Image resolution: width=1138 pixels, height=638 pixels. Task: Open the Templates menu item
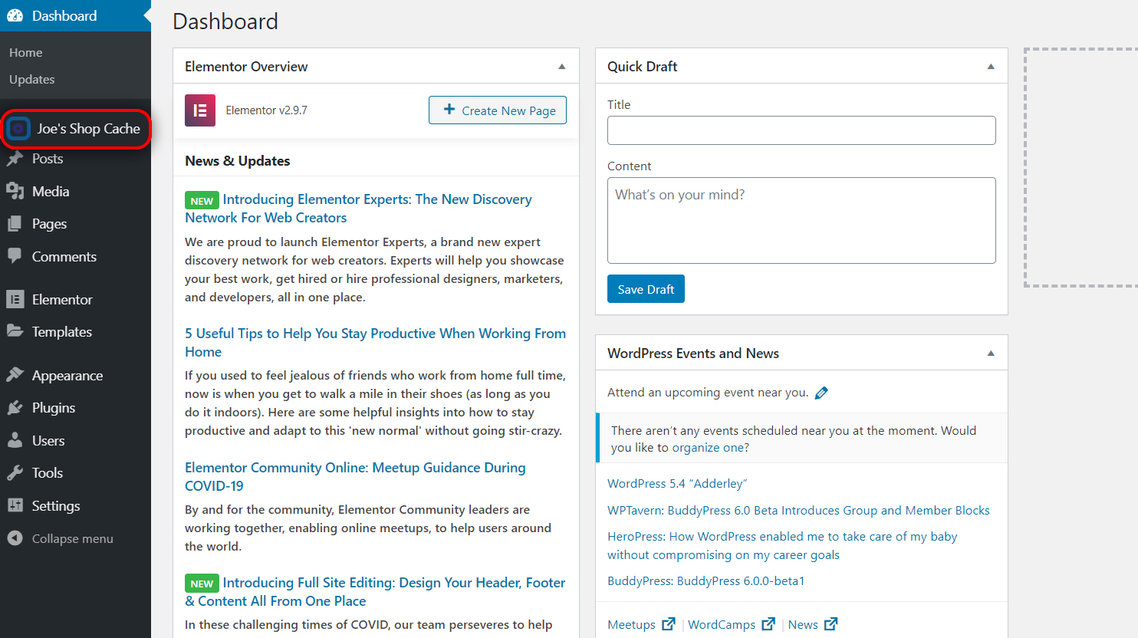[62, 331]
